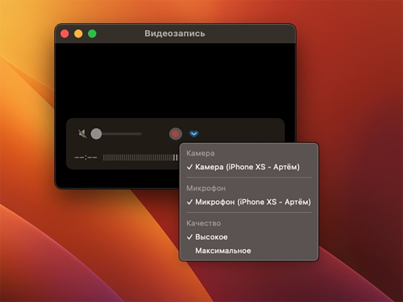The image size is (403, 302).
Task: Click the black video preview area
Action: 175,81
